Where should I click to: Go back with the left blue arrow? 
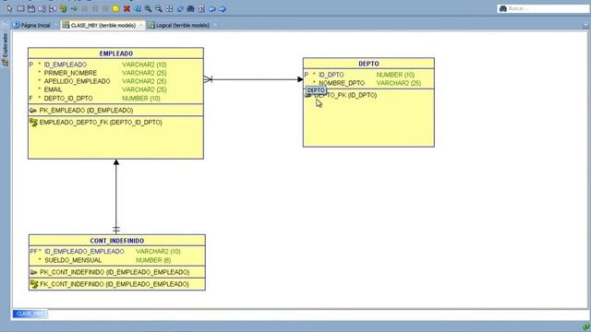(212, 8)
